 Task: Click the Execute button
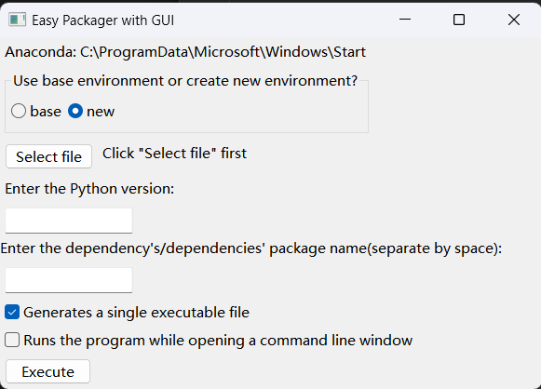point(48,371)
